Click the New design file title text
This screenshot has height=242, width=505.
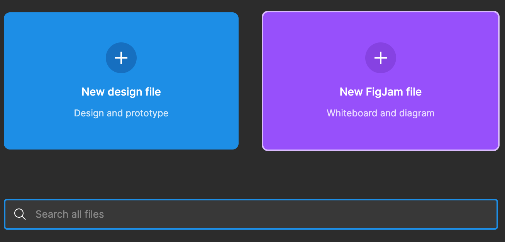(x=121, y=92)
